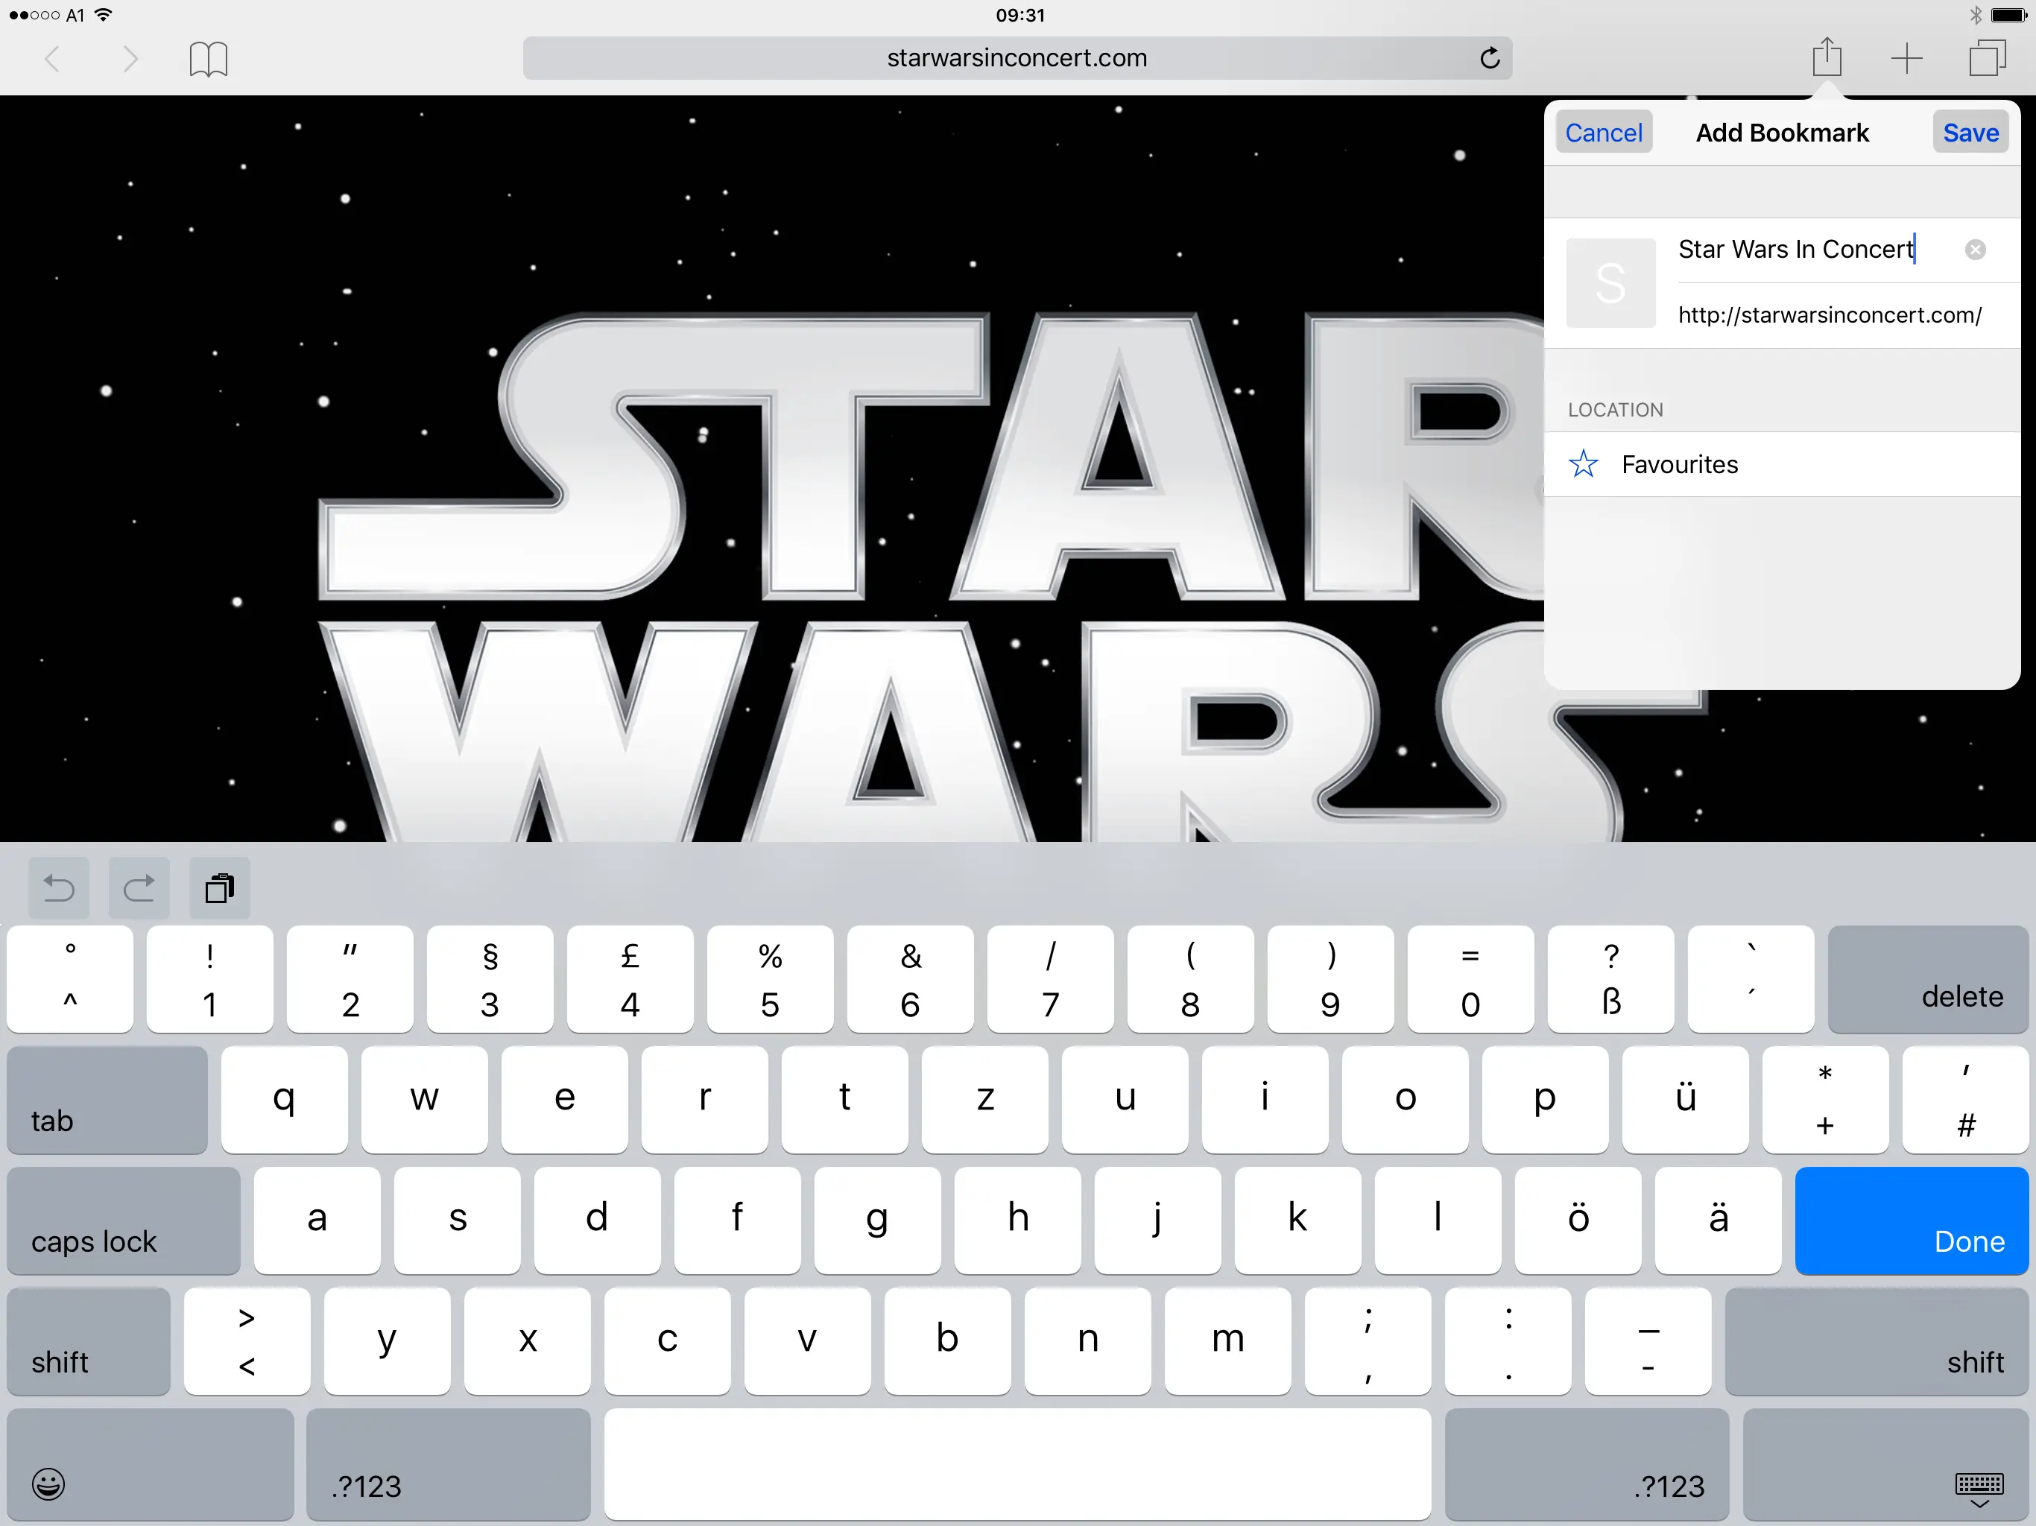Tap the keyboard undo arrow icon

pos(59,888)
